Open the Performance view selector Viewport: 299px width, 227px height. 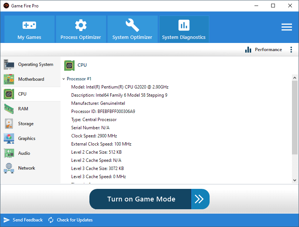[263, 49]
